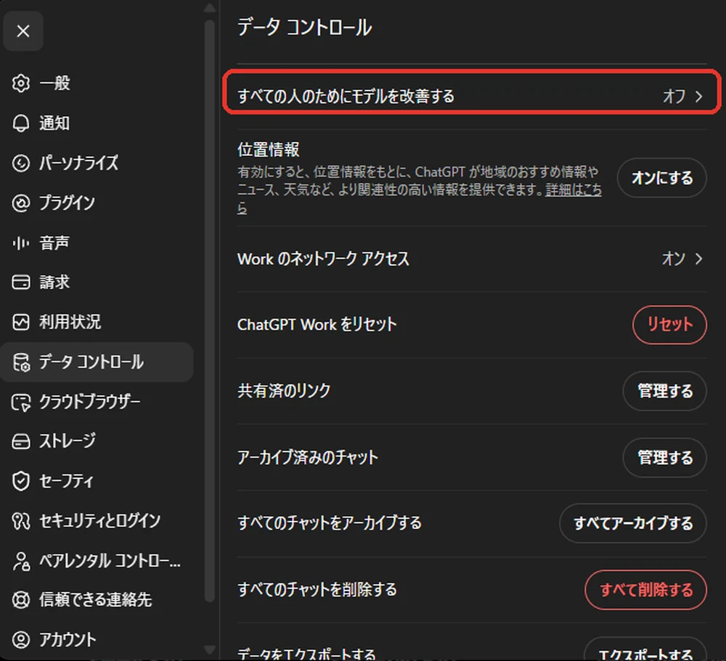Click the アカウント profile icon
This screenshot has width=726, height=661.
pyautogui.click(x=21, y=640)
